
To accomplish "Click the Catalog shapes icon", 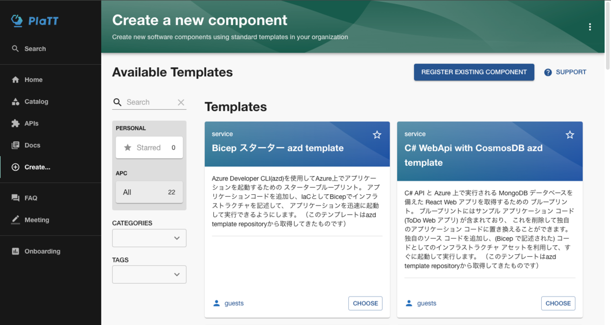I will tap(15, 102).
